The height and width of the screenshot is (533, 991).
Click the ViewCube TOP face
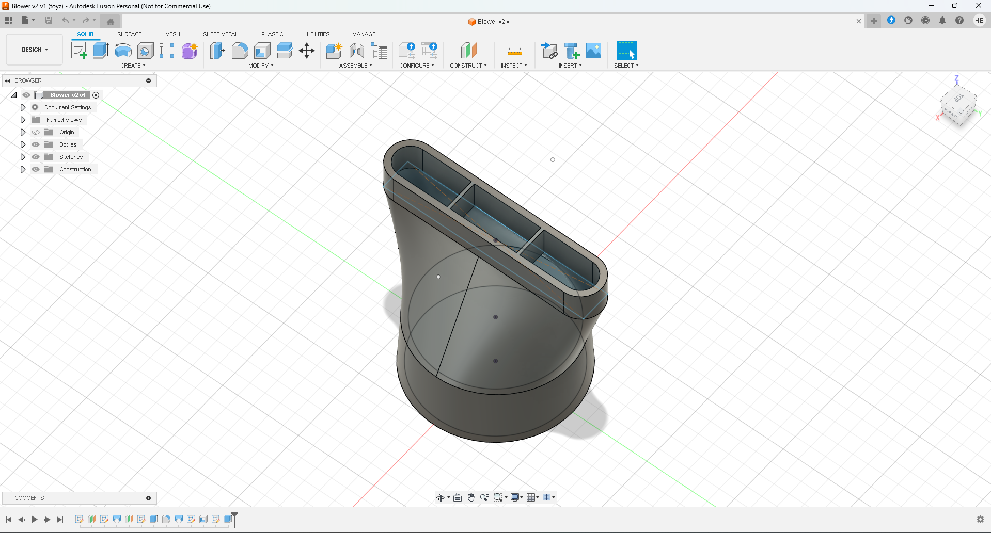(x=958, y=98)
